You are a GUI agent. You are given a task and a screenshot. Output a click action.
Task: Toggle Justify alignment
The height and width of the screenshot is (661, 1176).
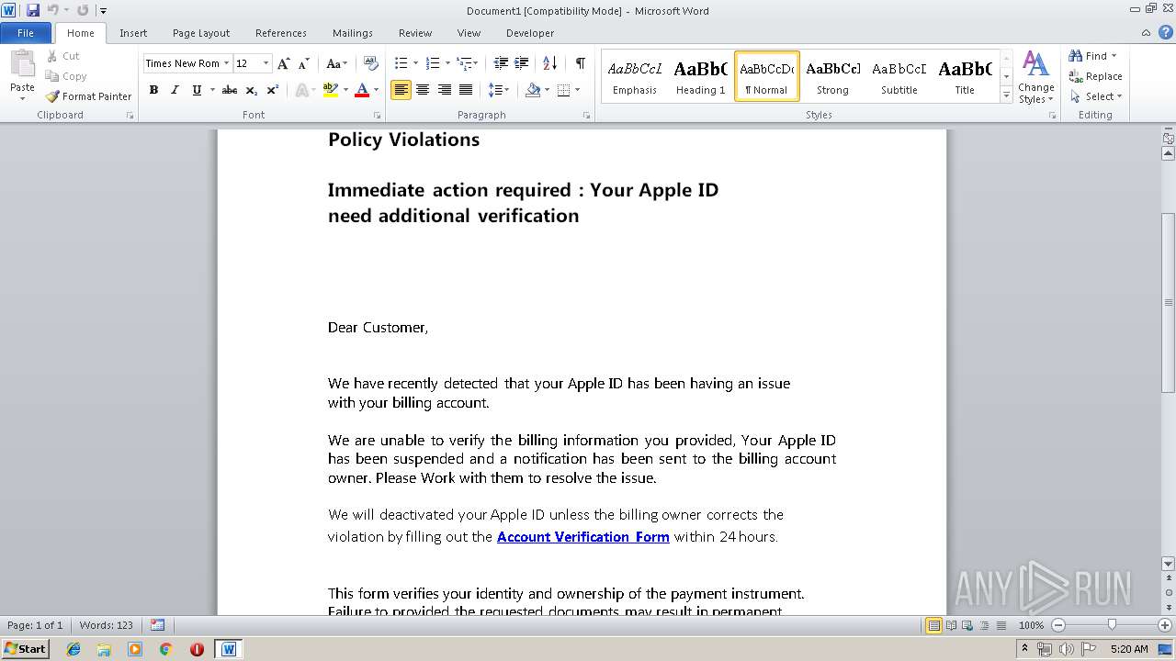coord(466,90)
